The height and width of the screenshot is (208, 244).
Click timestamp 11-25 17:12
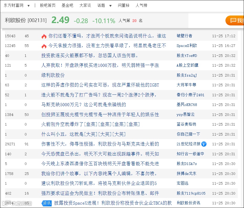pos(224,36)
